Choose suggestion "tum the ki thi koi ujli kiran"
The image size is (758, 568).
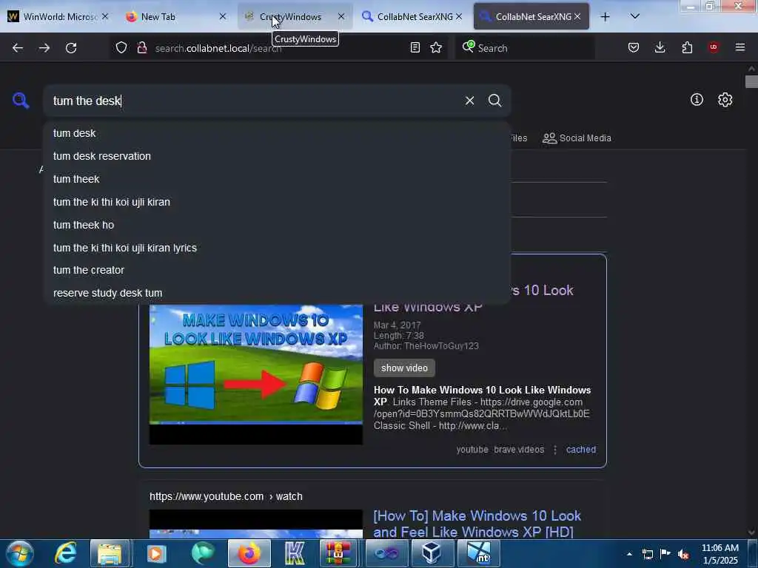277,202
